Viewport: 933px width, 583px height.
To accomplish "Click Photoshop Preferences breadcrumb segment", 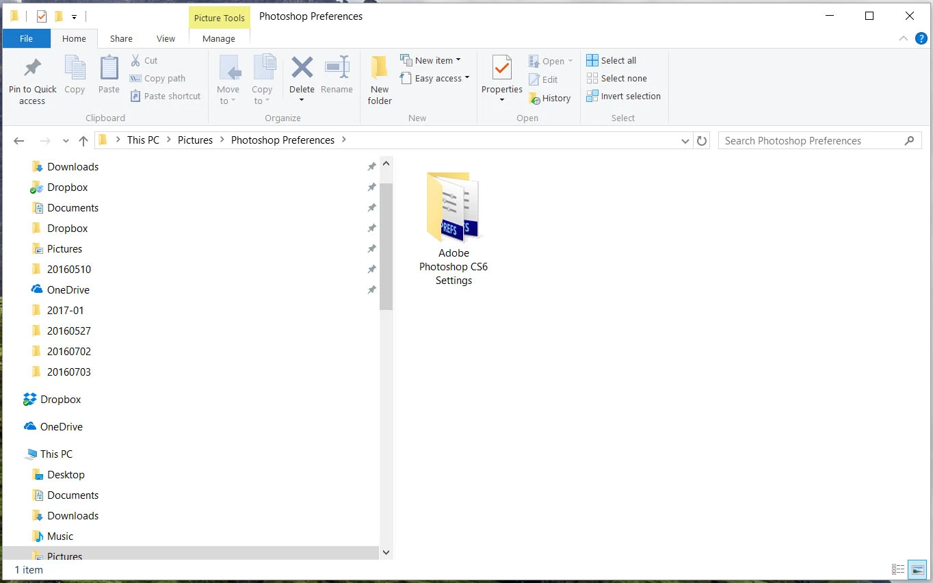I will tap(282, 140).
